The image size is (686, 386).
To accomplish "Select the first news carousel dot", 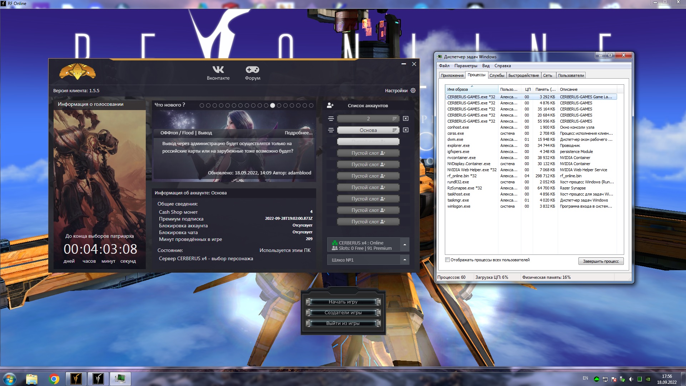I will coord(202,105).
